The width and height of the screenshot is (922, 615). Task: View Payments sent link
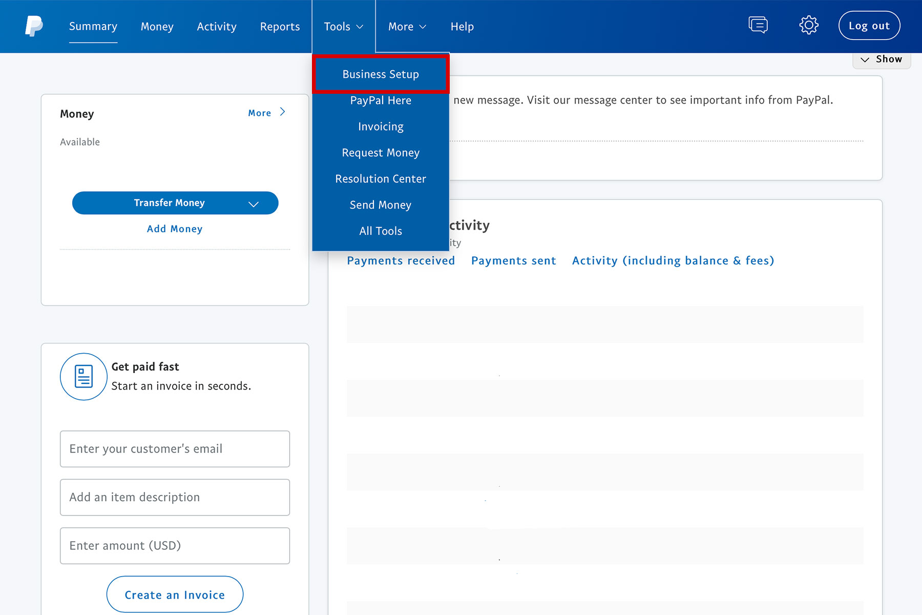[514, 261]
